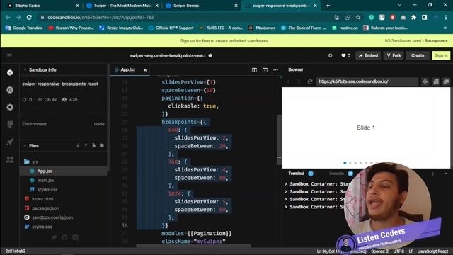
Task: Switch to the Swiper Demos browser tab
Action: pyautogui.click(x=201, y=6)
